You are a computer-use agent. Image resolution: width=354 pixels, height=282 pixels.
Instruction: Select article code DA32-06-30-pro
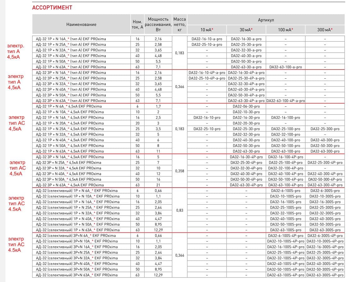246,106
